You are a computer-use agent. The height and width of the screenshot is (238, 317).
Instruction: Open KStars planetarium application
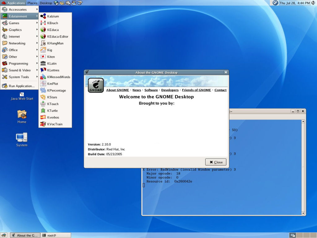52,97
